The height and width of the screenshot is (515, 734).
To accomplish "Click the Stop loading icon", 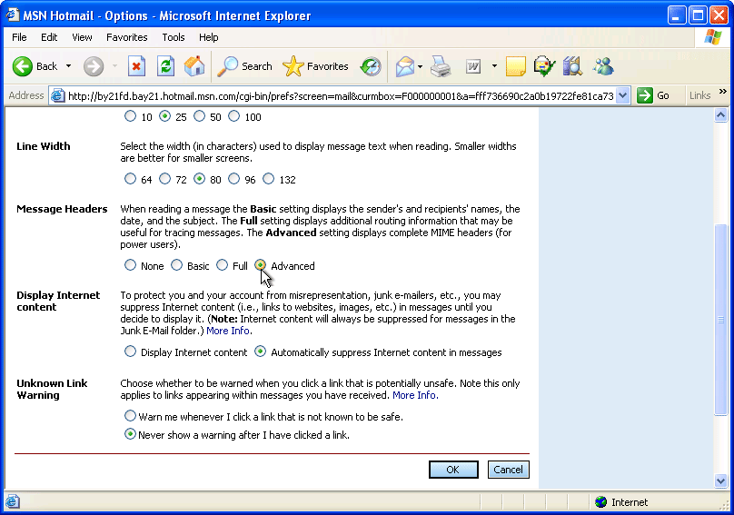I will (x=136, y=66).
